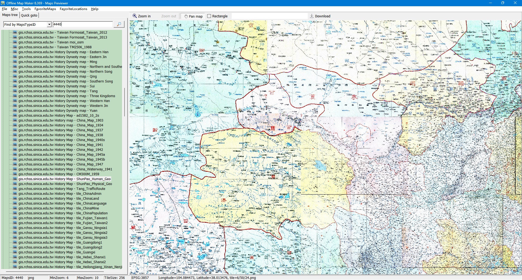Image resolution: width=522 pixels, height=280 pixels.
Task: Open the FavoriteMaps menu
Action: [45, 9]
